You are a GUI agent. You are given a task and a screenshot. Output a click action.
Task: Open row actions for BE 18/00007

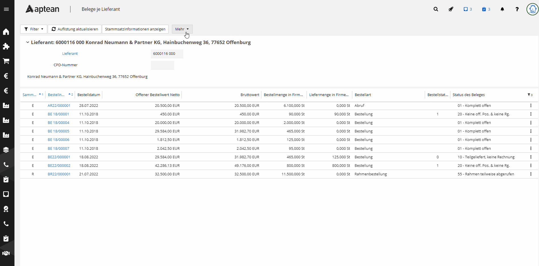click(x=531, y=148)
